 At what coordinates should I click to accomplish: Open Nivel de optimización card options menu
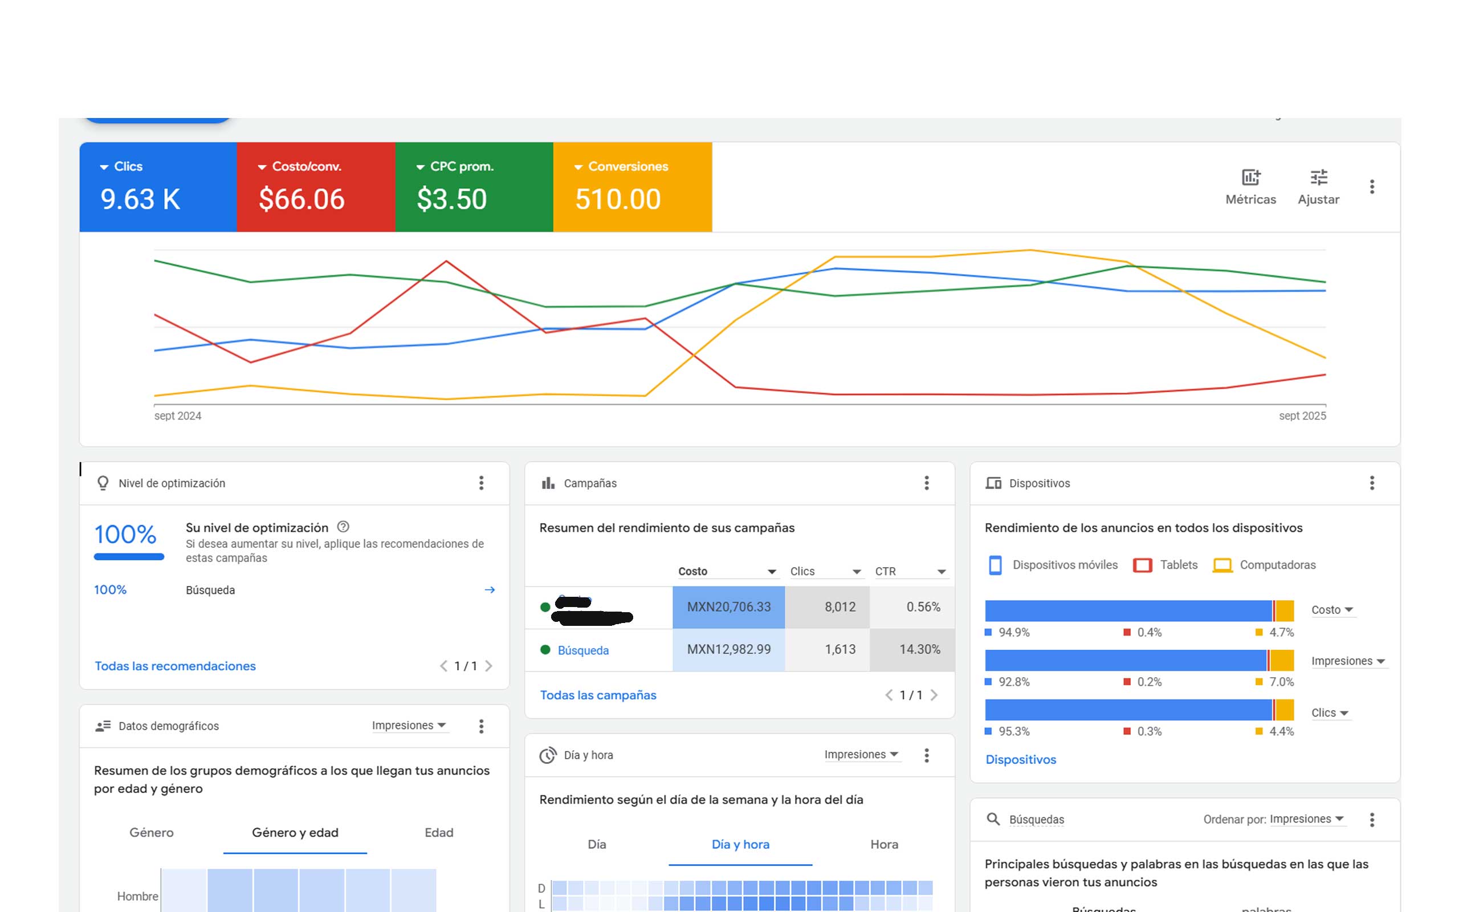[481, 483]
